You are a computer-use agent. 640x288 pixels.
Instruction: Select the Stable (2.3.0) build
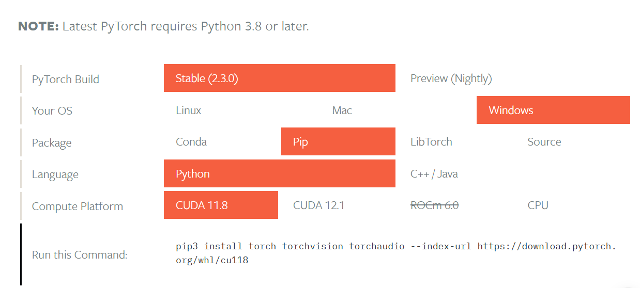pyautogui.click(x=280, y=78)
